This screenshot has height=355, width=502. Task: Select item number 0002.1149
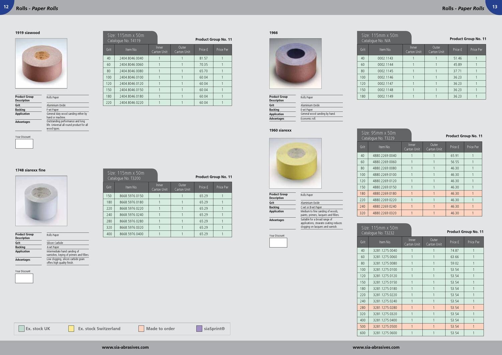pos(385,96)
